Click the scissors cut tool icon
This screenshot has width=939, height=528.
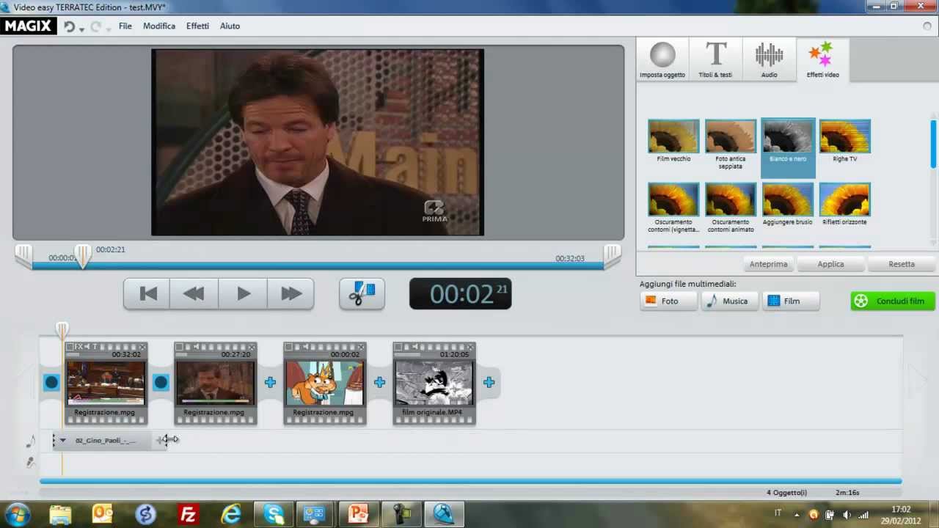(x=362, y=294)
